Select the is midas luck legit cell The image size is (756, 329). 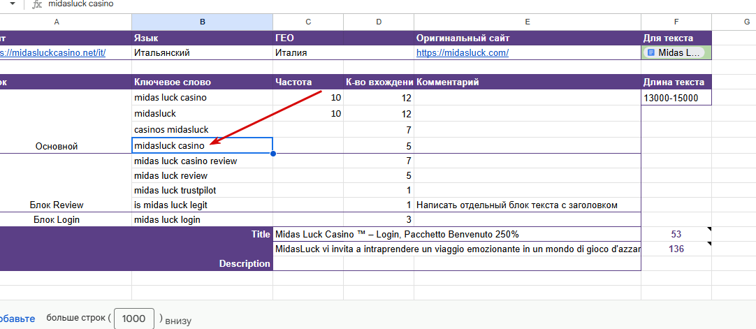coord(202,205)
